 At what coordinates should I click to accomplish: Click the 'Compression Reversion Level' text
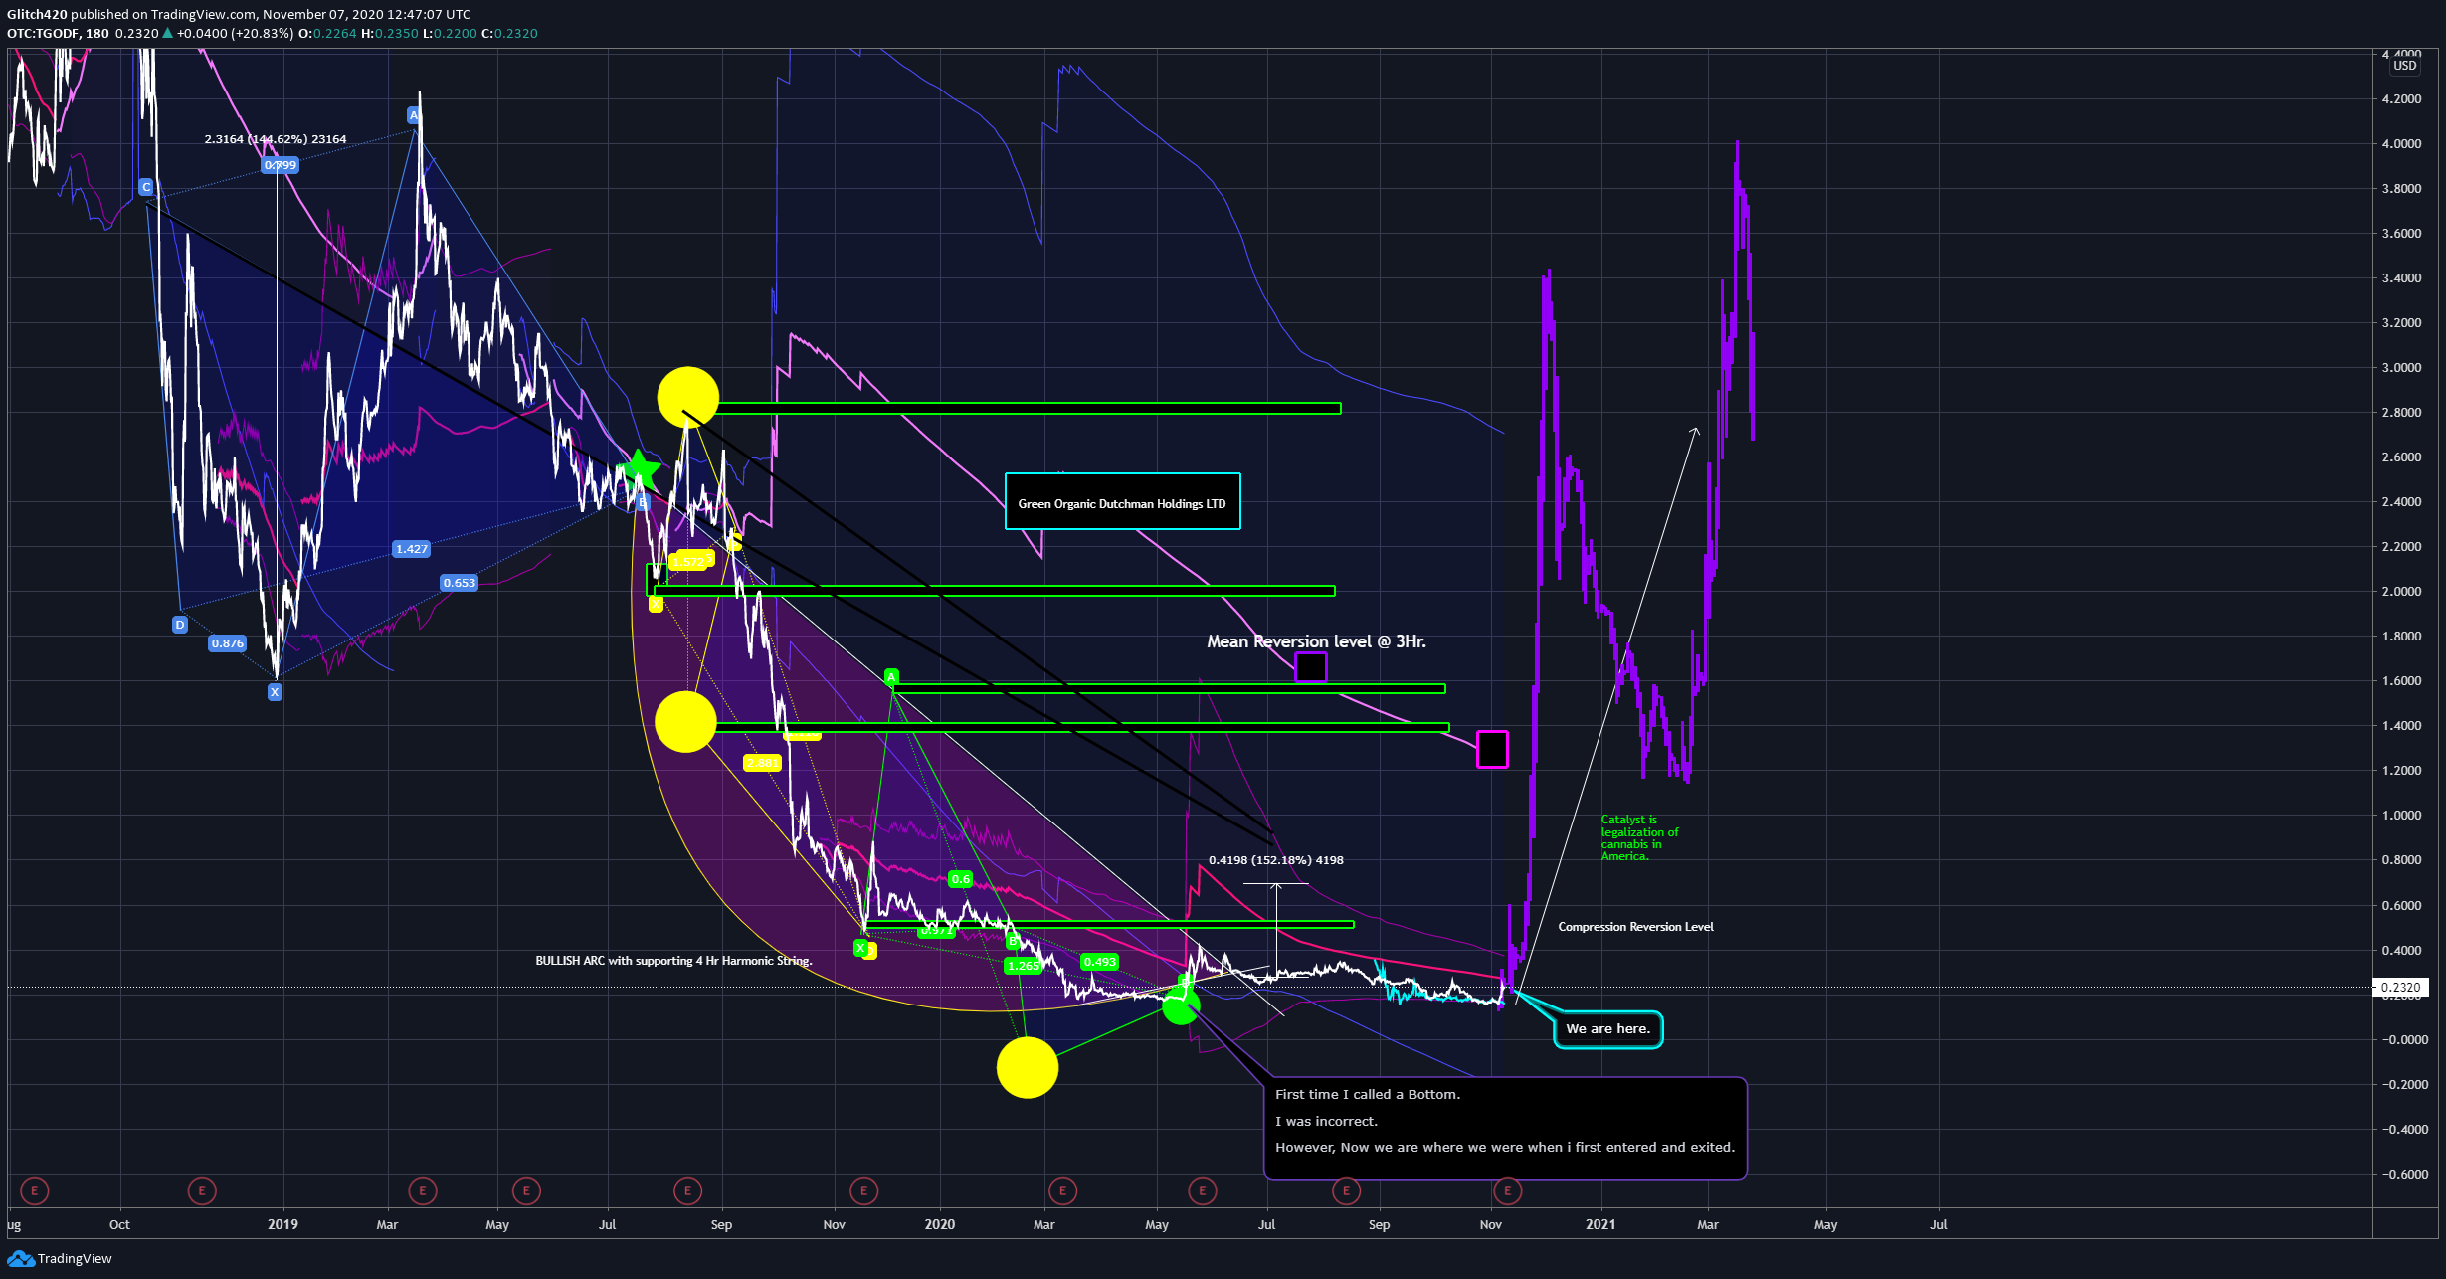click(x=1635, y=927)
